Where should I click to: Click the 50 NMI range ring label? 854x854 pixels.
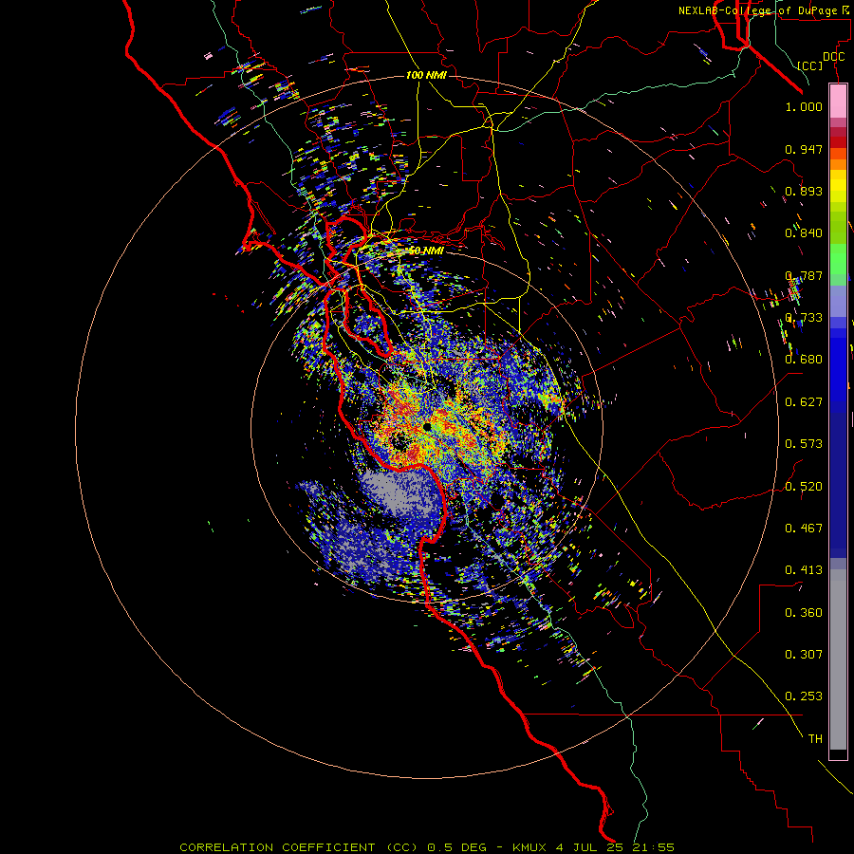pos(426,251)
